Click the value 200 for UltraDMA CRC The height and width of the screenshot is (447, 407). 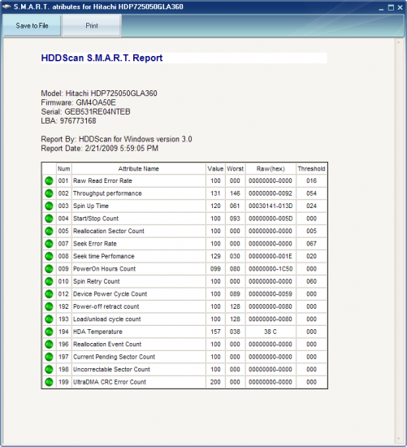click(x=215, y=382)
